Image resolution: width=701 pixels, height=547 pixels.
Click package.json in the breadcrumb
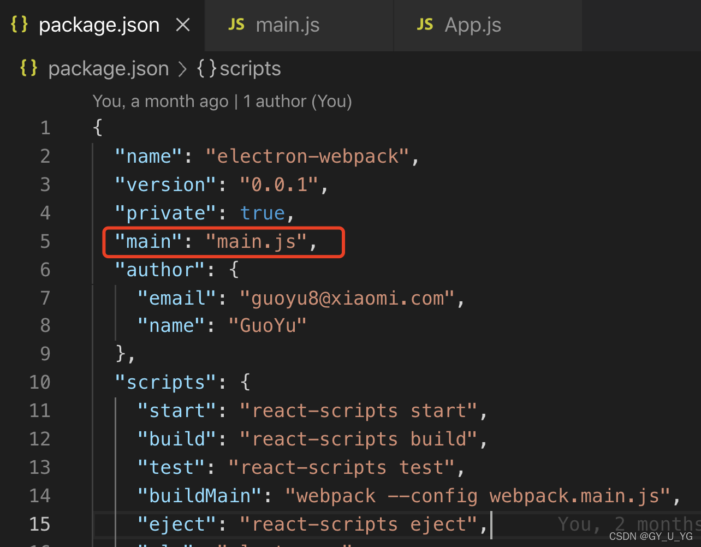coord(109,69)
